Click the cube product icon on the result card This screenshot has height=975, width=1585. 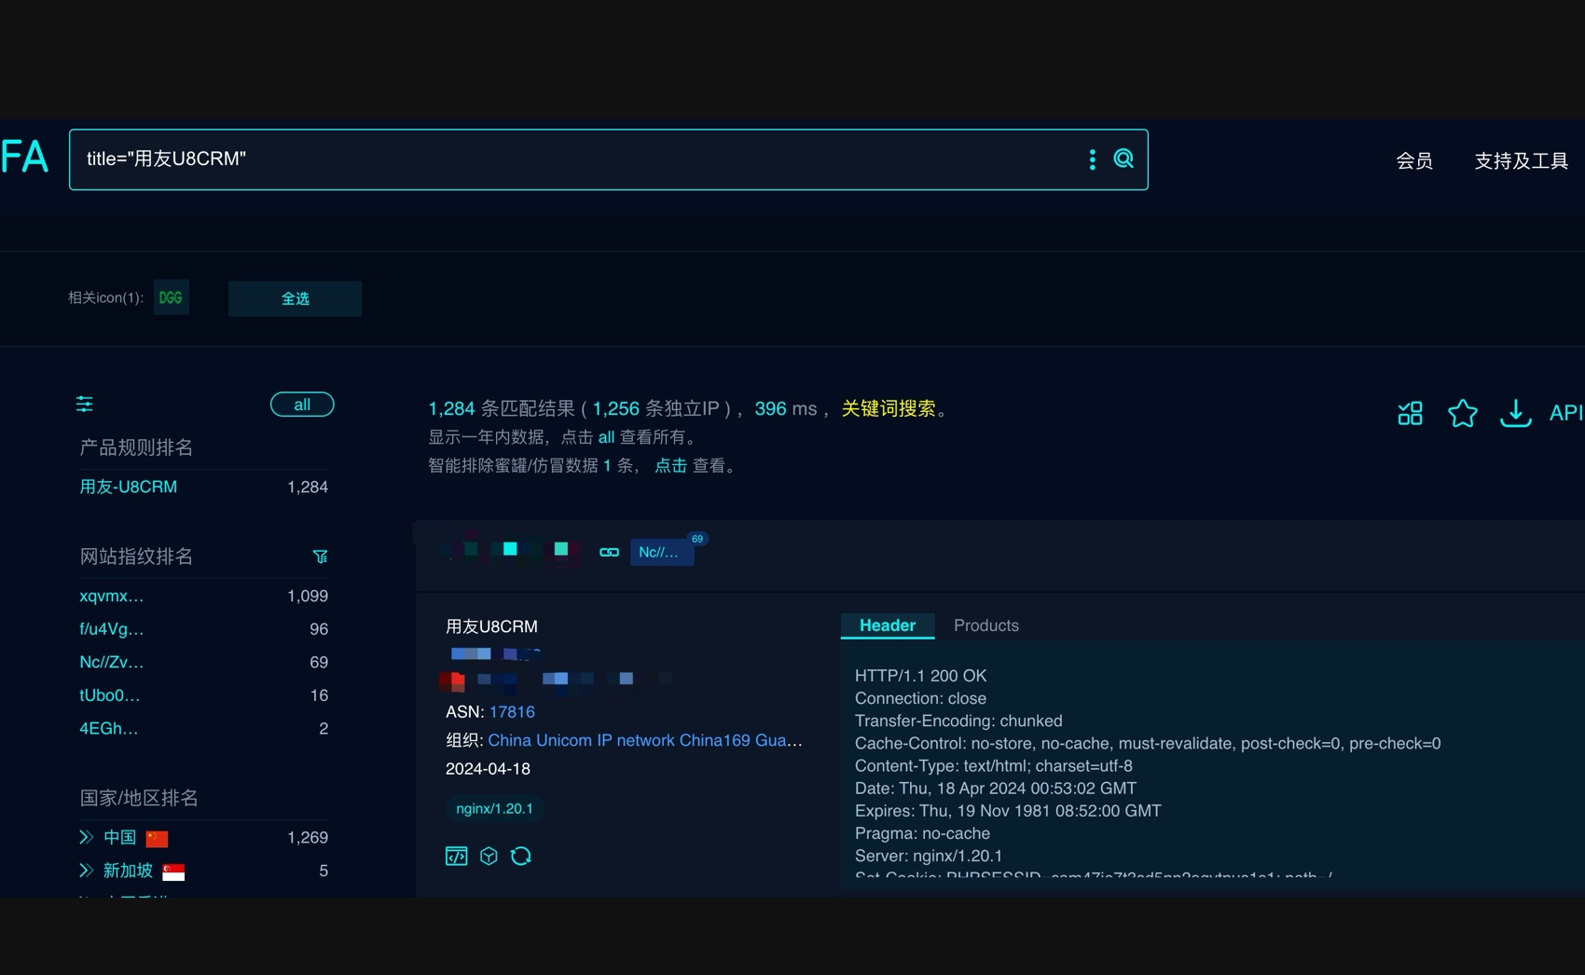point(489,856)
